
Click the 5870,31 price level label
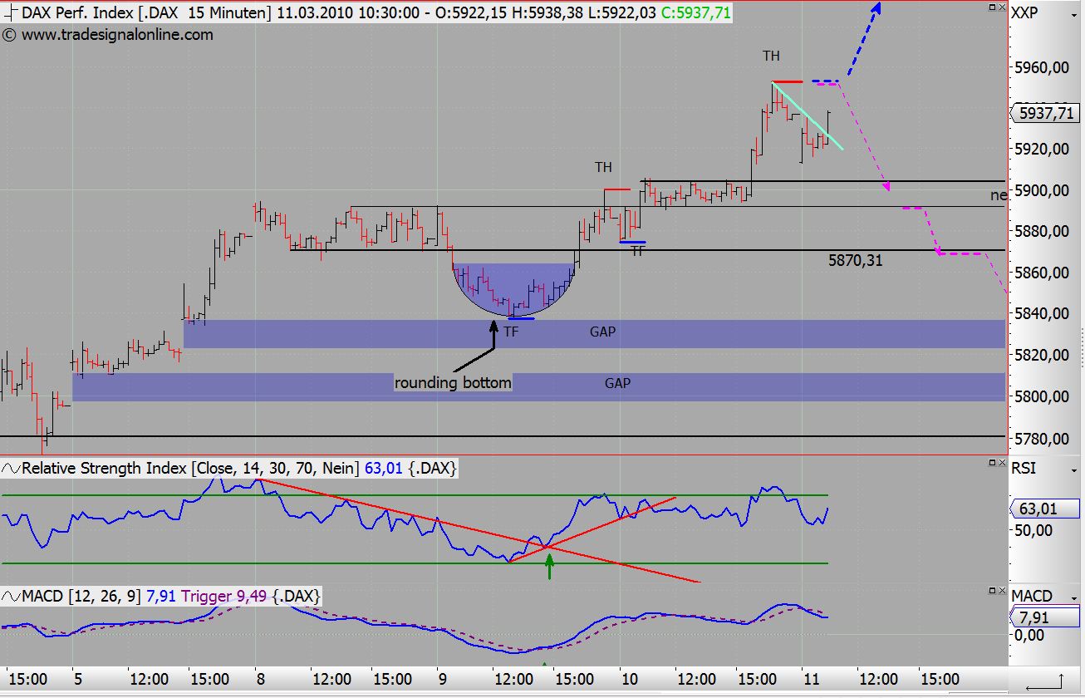[x=855, y=261]
